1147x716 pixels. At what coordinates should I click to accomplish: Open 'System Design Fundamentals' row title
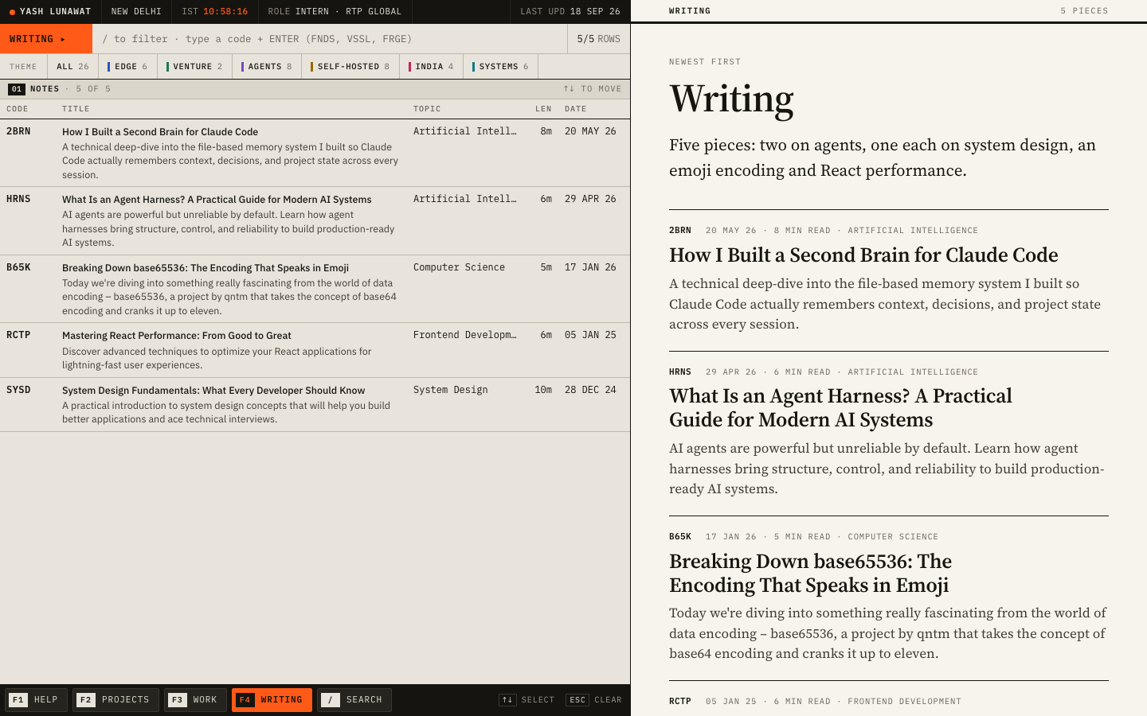[x=213, y=391]
